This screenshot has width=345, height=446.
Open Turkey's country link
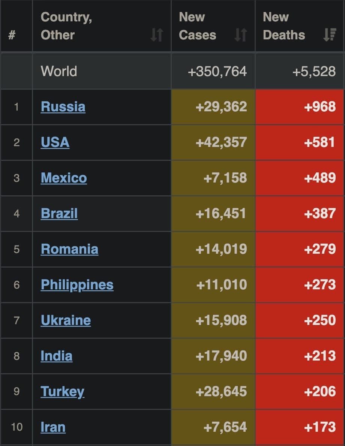(63, 391)
